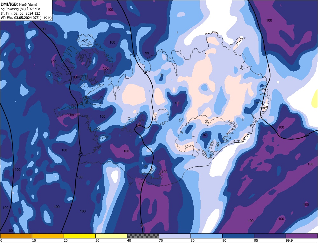Select the lavender 70–80 legend swatch
The image size is (318, 243).
[175, 236]
